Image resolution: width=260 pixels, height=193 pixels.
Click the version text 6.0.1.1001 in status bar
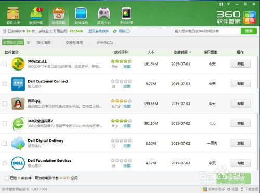click(40, 189)
